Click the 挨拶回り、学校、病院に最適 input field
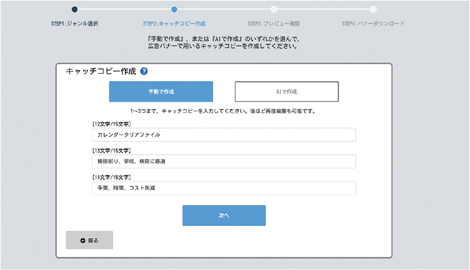The width and height of the screenshot is (470, 270). pos(223,162)
